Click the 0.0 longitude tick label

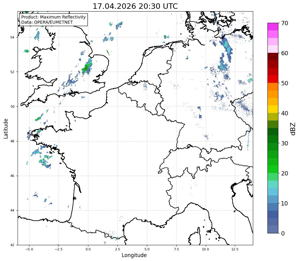tap(88, 249)
